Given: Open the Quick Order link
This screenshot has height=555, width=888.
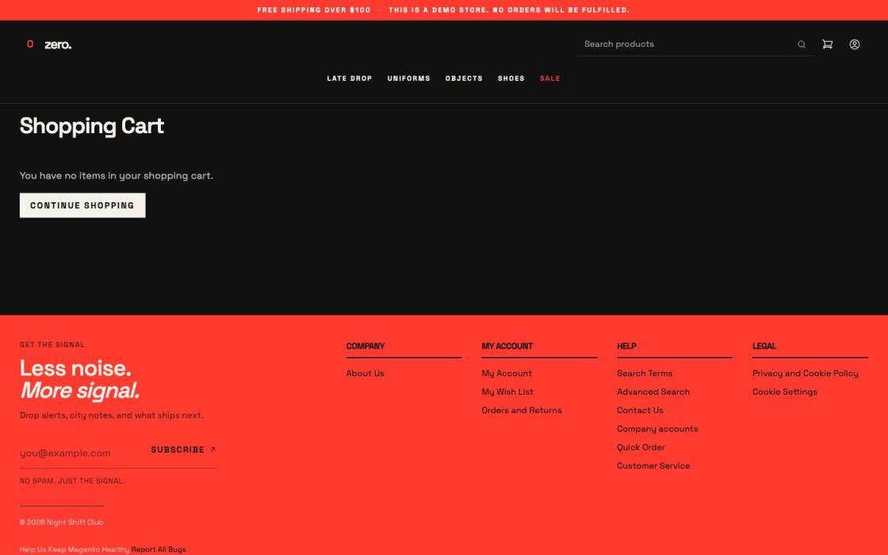Looking at the screenshot, I should (641, 447).
